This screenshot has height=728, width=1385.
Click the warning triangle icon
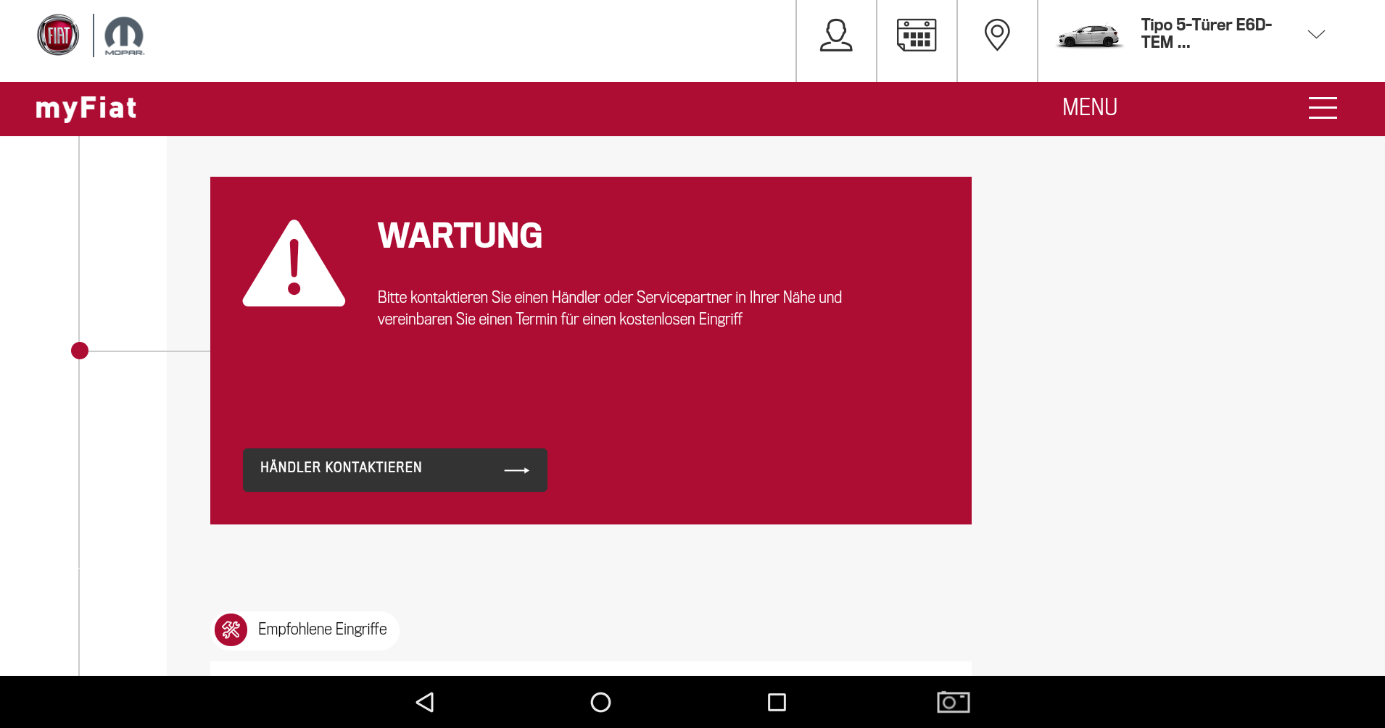(x=294, y=264)
